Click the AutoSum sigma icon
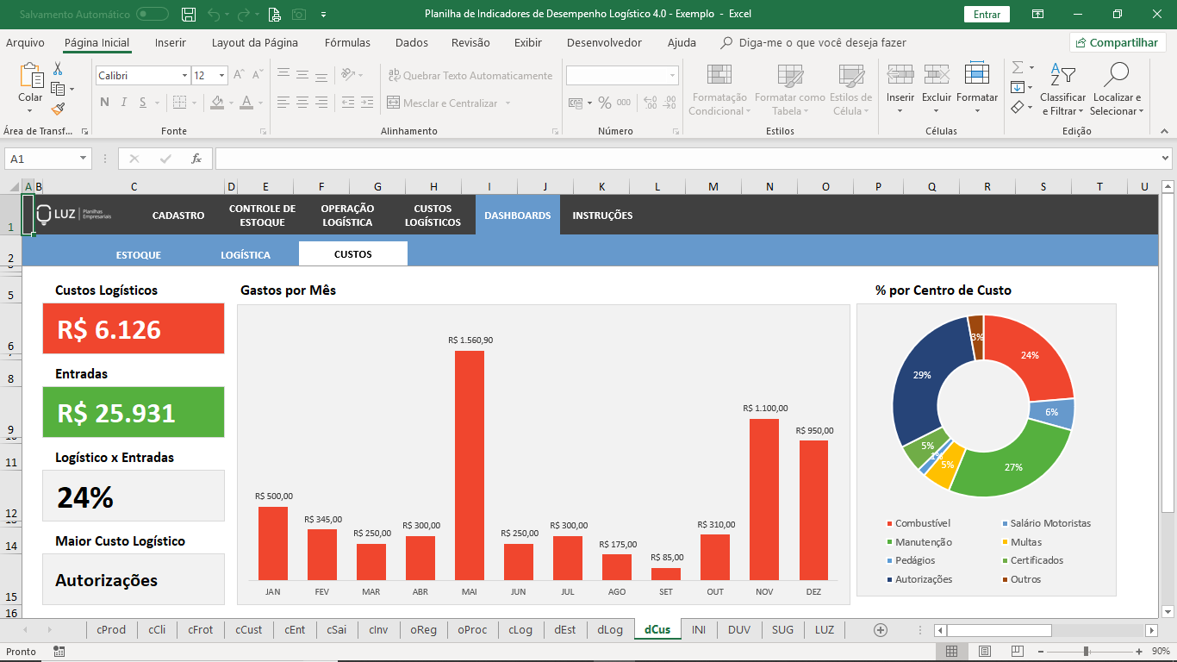 (1018, 67)
